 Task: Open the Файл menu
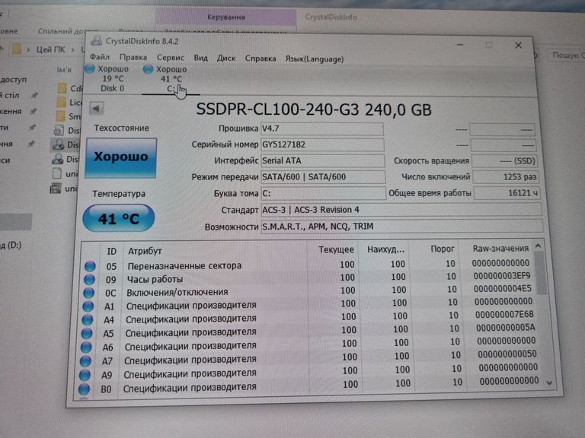click(x=100, y=57)
